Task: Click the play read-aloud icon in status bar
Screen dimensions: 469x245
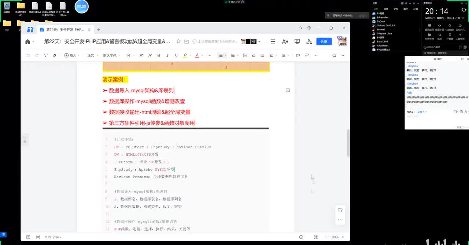Action: [301, 237]
